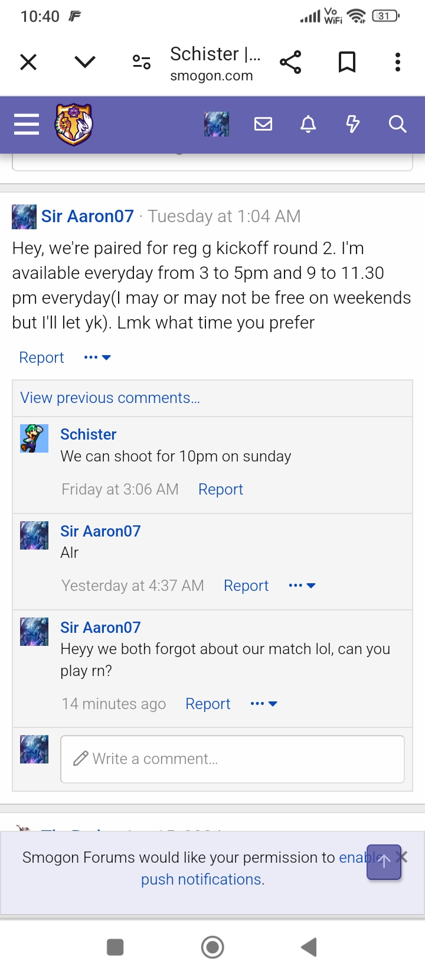The height and width of the screenshot is (975, 425).
Task: Click View previous comments link
Action: 110,398
